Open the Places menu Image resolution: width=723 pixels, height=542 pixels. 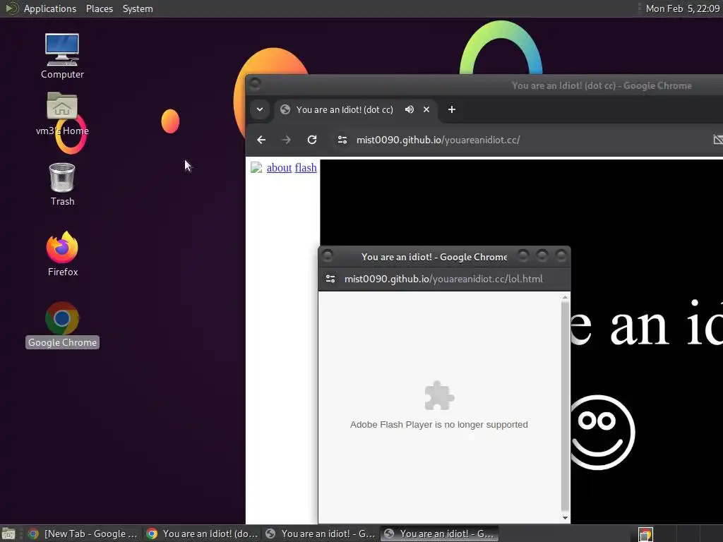tap(99, 8)
